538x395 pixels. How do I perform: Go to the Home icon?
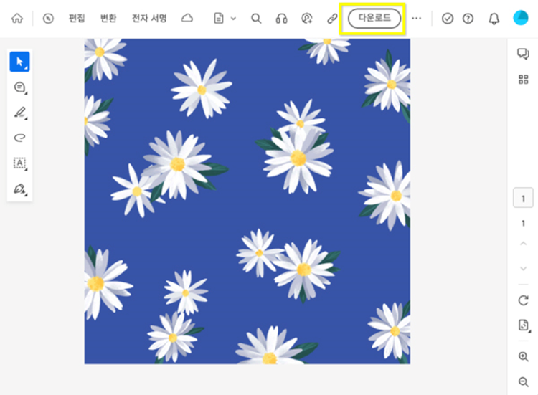click(17, 18)
